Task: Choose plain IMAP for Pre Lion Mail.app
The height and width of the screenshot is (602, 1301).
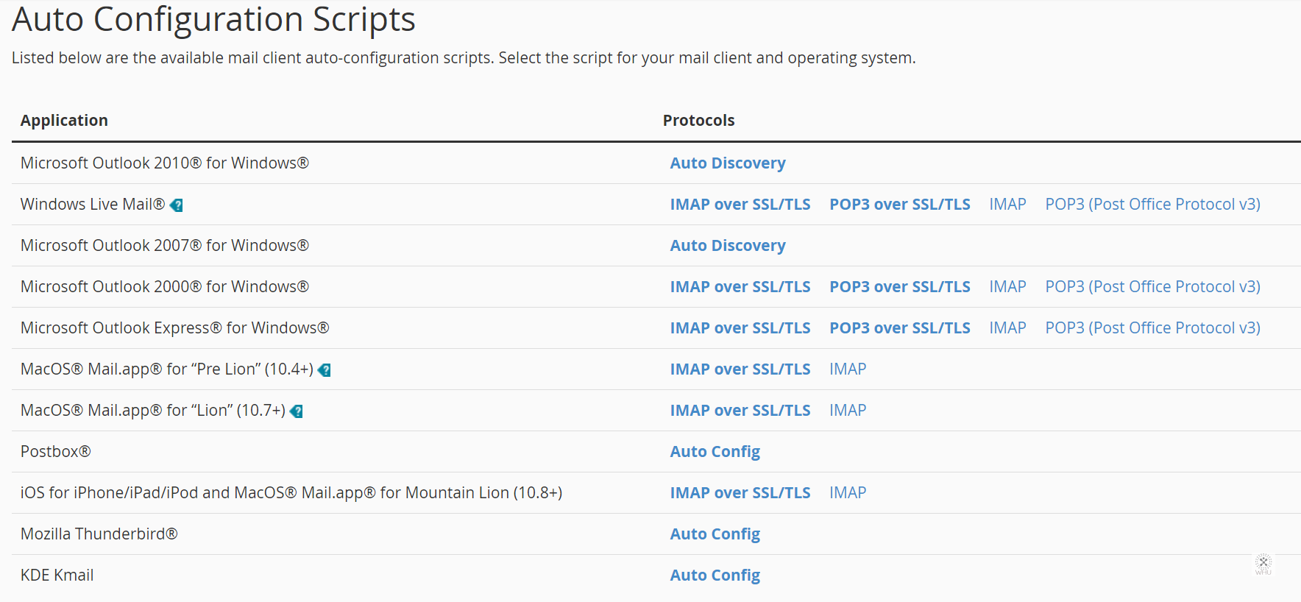Action: point(848,369)
